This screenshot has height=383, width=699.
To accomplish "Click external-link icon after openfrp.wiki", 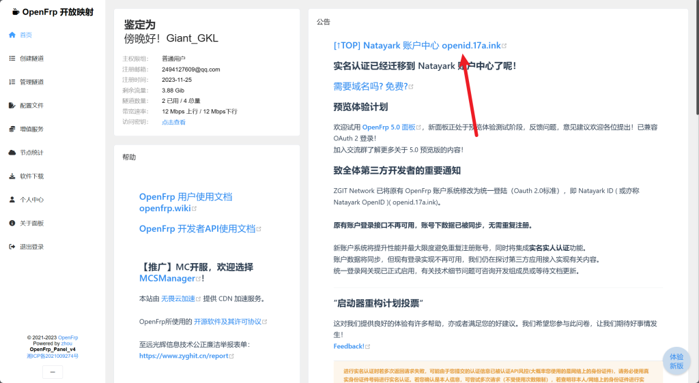I will (194, 209).
